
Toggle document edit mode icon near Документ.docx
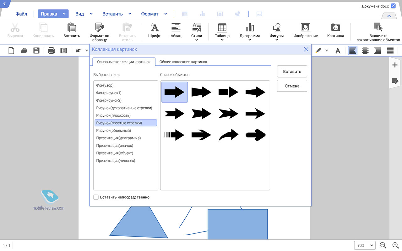[393, 6]
